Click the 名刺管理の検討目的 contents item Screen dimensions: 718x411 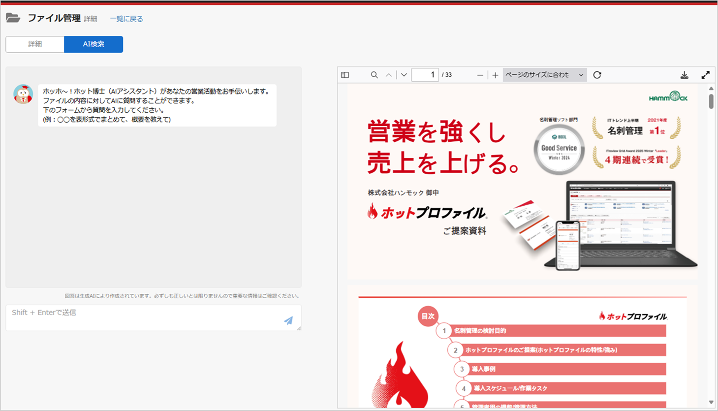(480, 331)
